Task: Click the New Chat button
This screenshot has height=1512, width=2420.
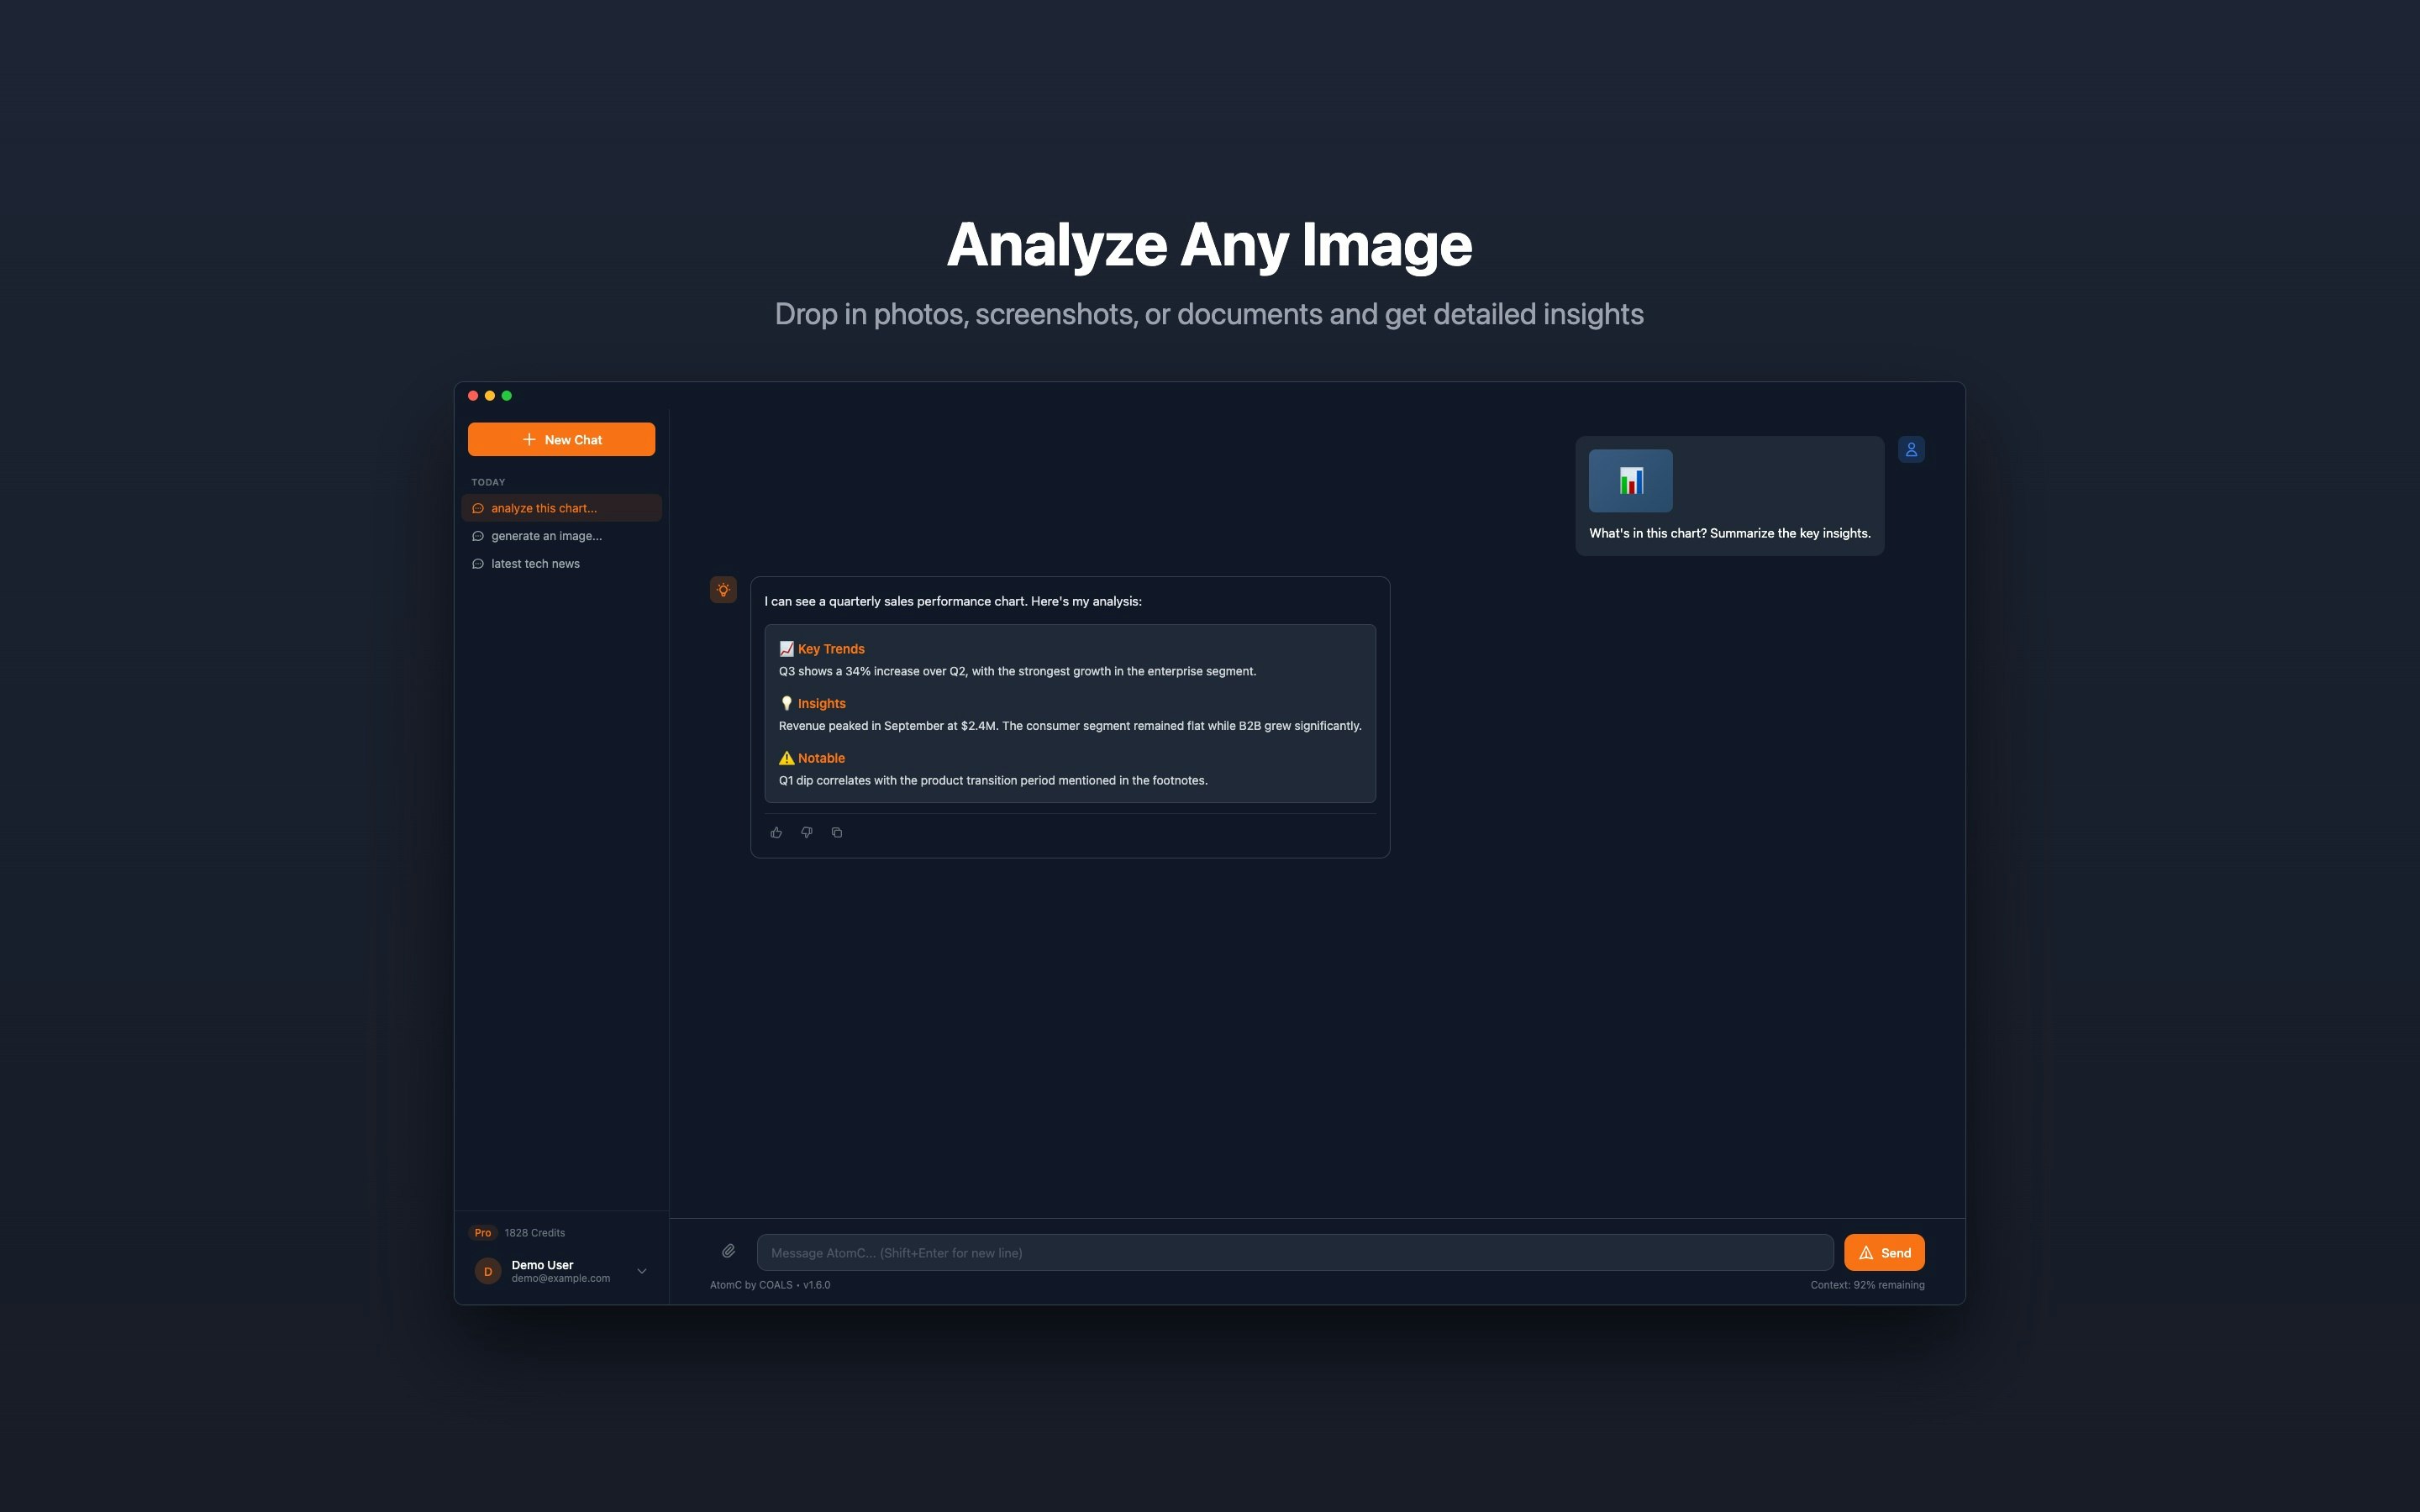Action: (561, 439)
